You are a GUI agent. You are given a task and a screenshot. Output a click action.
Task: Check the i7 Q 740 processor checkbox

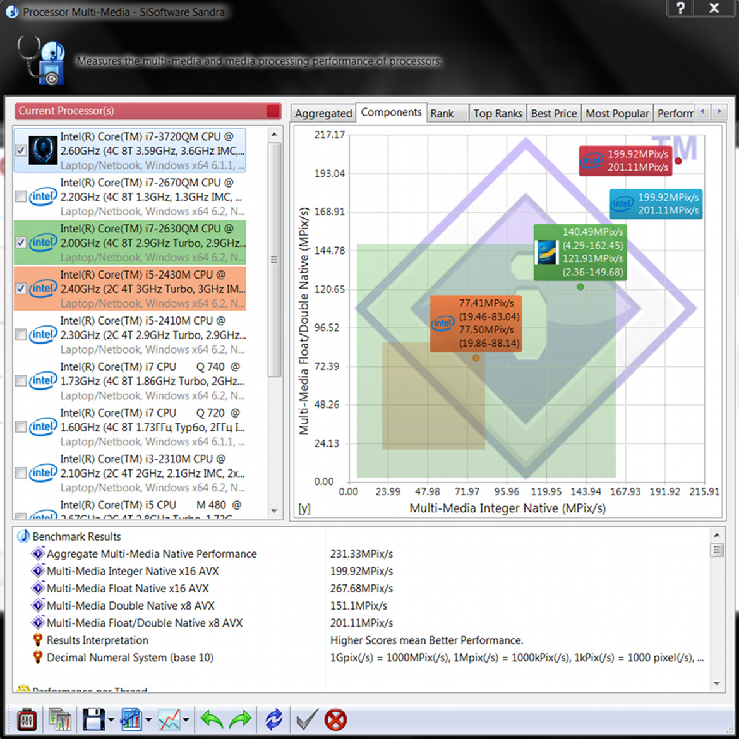point(21,380)
